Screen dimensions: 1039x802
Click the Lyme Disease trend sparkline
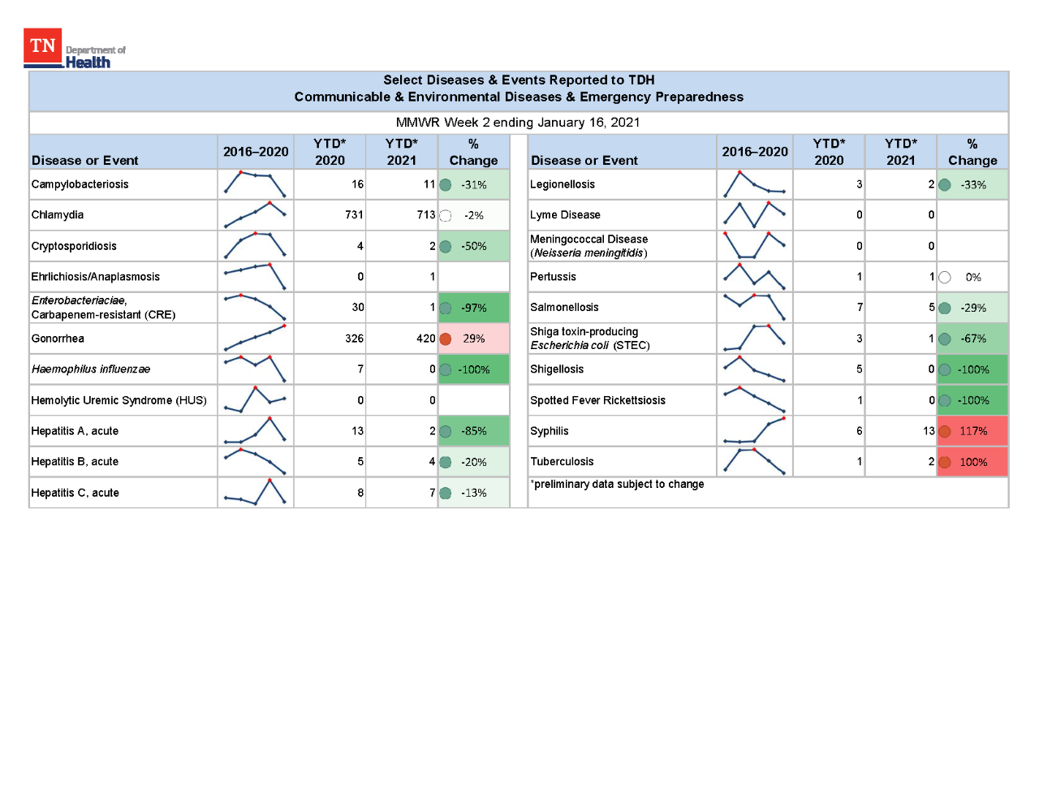pos(754,214)
